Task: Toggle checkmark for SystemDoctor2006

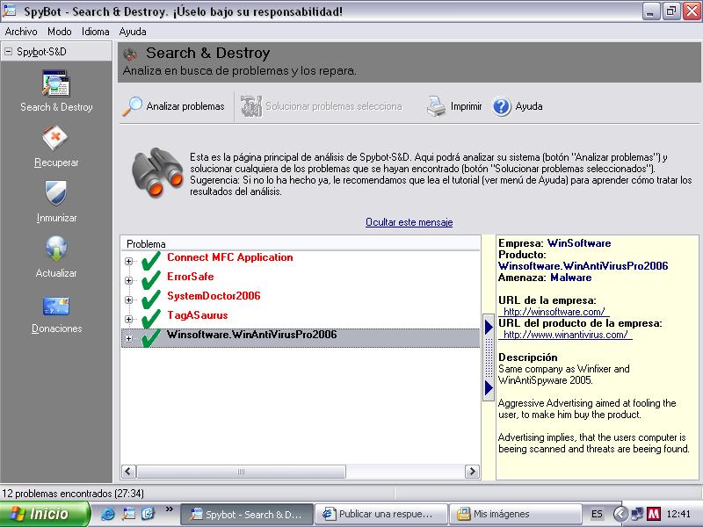Action: point(151,299)
